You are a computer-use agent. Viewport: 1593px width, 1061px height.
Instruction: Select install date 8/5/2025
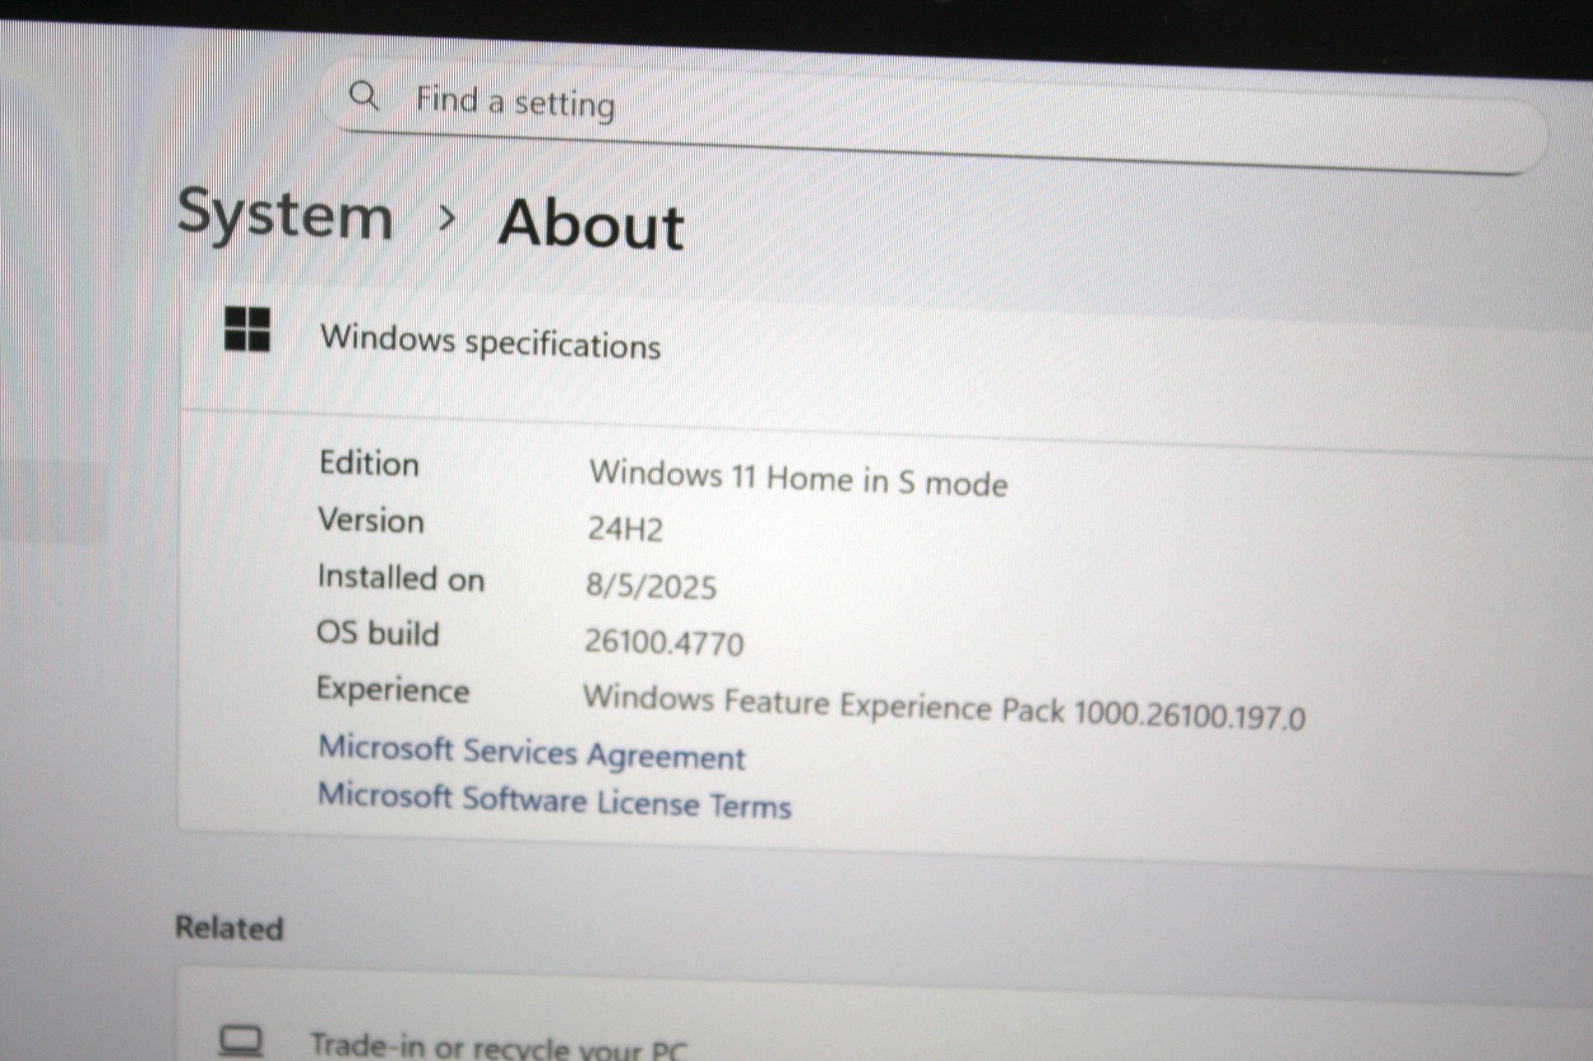651,585
